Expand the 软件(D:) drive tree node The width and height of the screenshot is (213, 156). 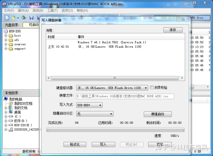coord(6,121)
